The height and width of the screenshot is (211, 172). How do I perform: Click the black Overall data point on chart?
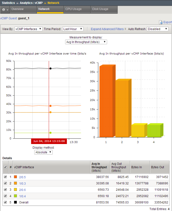50,68
